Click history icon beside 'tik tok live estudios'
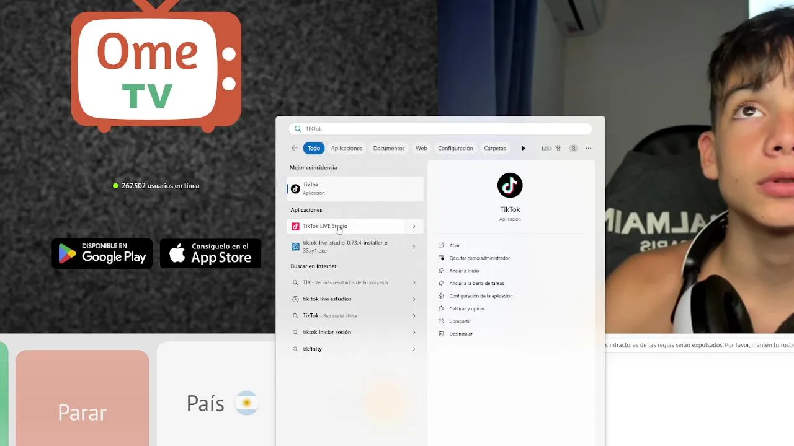Viewport: 794px width, 446px height. 296,299
